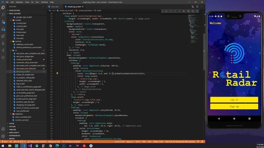
Task: Expand the NPM SCRIPTS section
Action: point(26,132)
